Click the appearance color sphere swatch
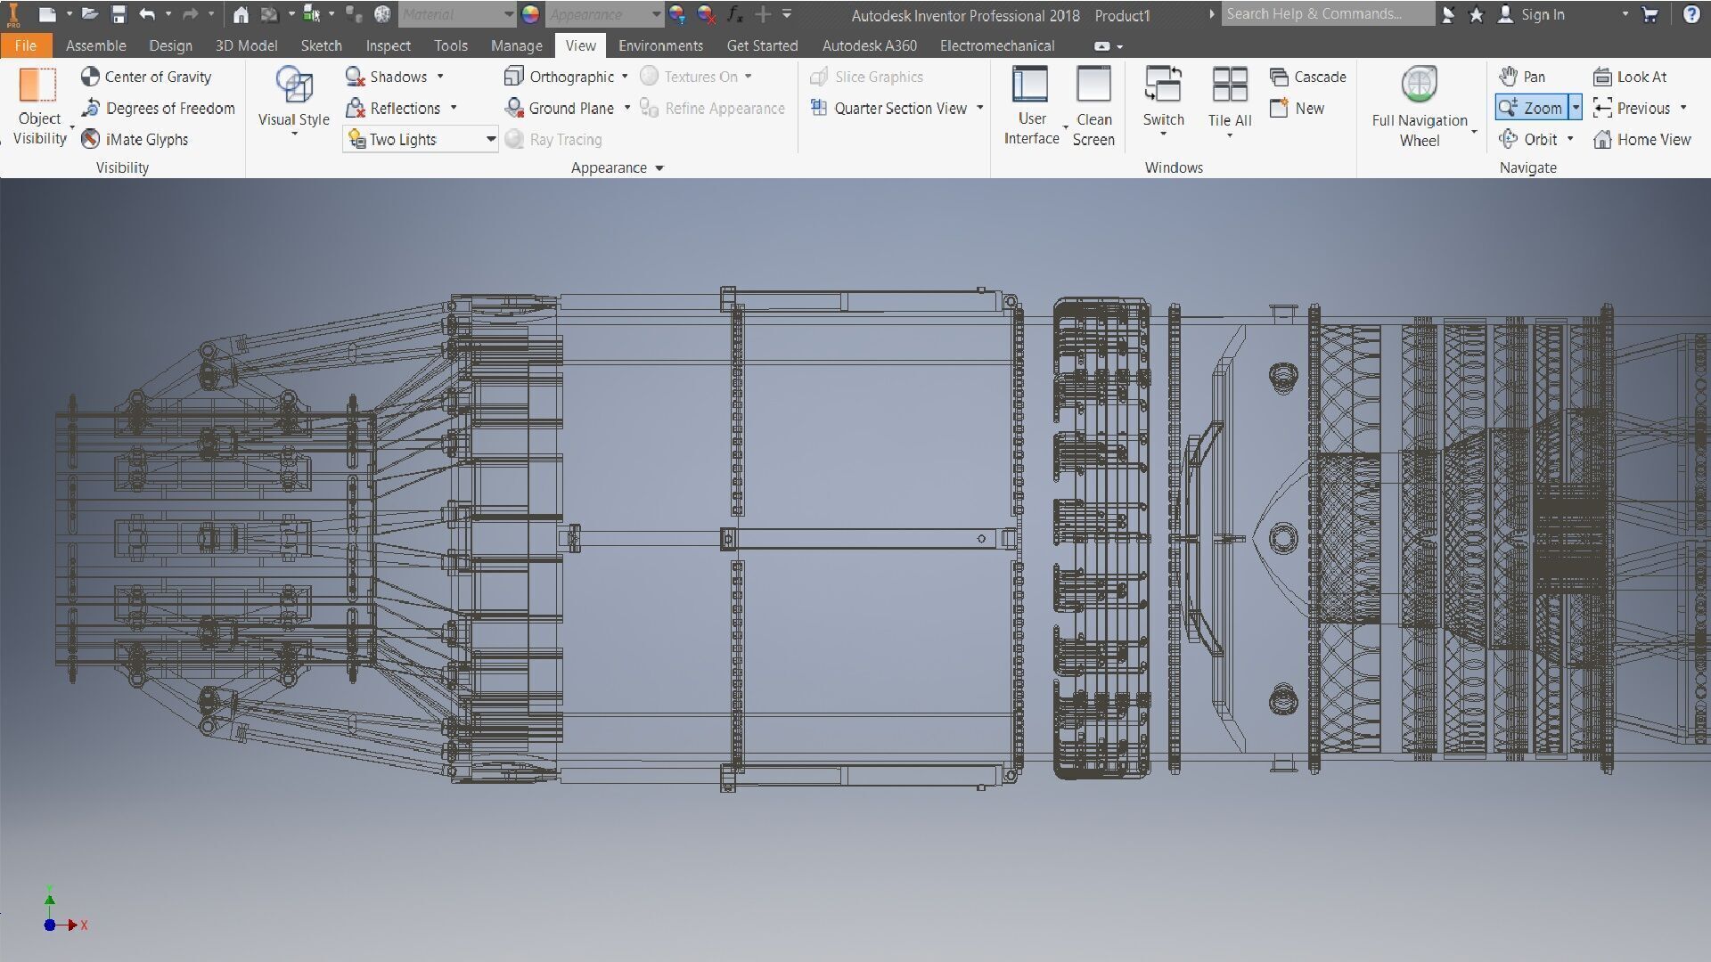The width and height of the screenshot is (1711, 962). [x=530, y=14]
